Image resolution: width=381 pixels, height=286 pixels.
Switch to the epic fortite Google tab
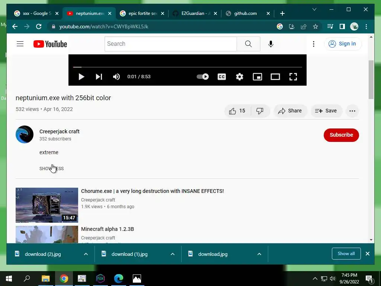[x=143, y=13]
